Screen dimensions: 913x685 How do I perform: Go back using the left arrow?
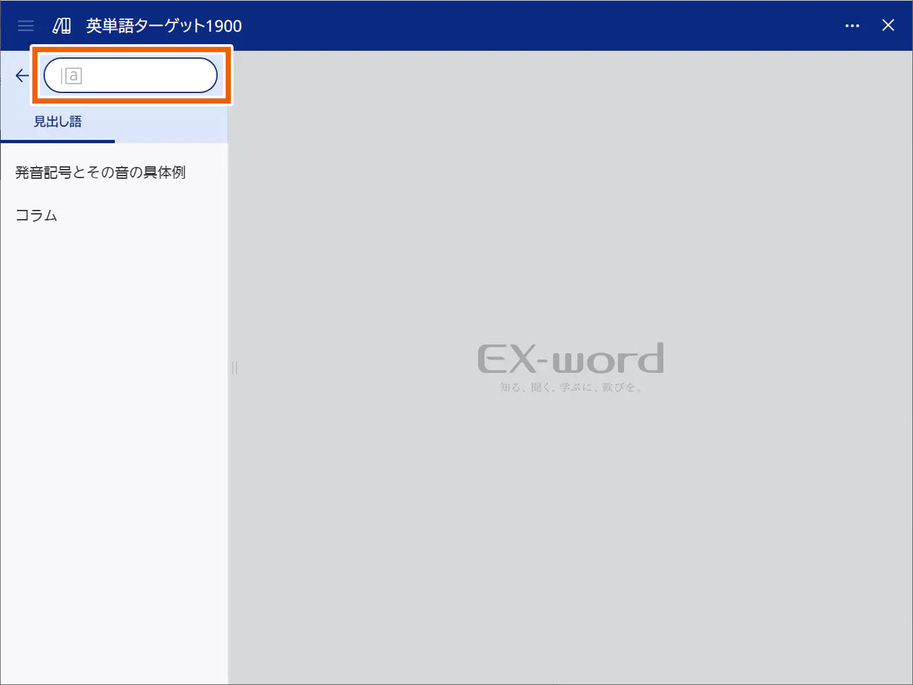pos(22,75)
